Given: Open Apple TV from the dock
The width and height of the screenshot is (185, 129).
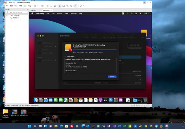Looking at the screenshot, I should point(106,100).
